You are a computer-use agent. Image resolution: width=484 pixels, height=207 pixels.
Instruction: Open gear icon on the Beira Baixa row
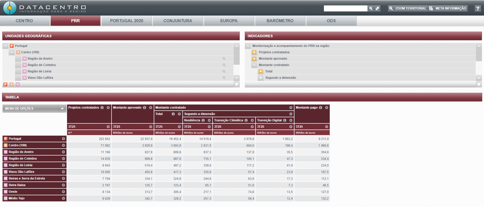coord(63,185)
